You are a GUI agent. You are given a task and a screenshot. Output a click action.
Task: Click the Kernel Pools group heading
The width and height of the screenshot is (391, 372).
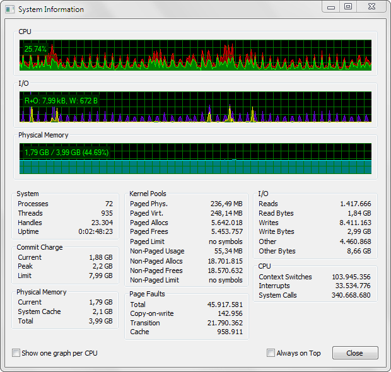coord(148,194)
